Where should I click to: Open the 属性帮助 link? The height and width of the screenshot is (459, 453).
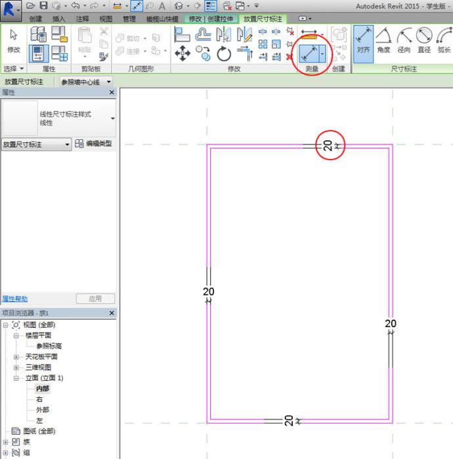point(14,299)
